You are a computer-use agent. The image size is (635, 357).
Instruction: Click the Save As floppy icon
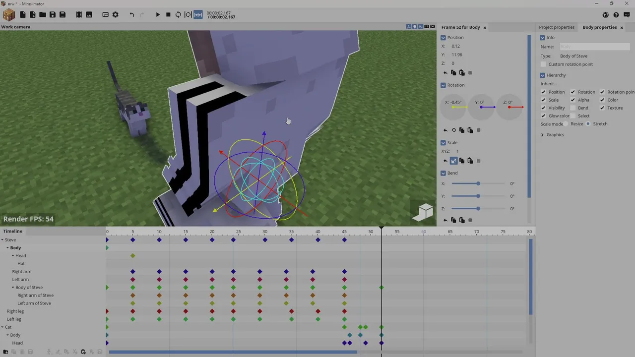click(x=63, y=15)
